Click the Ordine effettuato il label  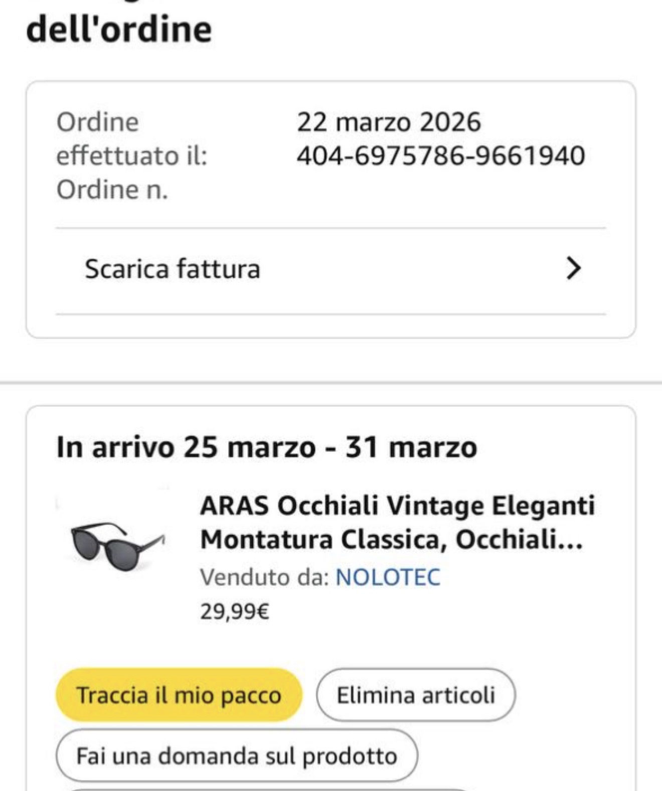coord(131,139)
